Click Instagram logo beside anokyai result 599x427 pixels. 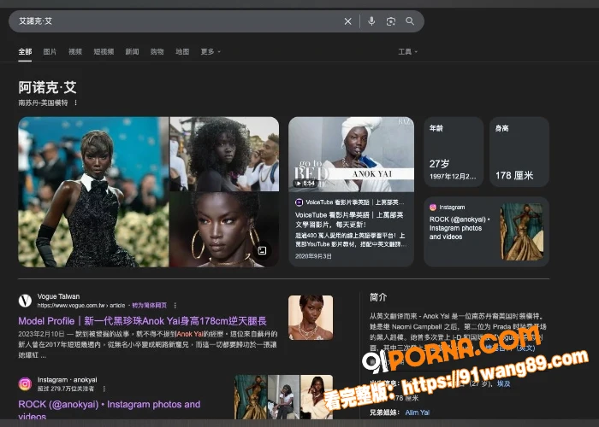coord(25,384)
